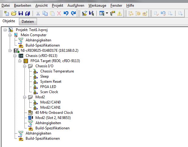Select Mod2/CAN0 in the tree
Screen dimensions: 188x147
tap(50, 102)
